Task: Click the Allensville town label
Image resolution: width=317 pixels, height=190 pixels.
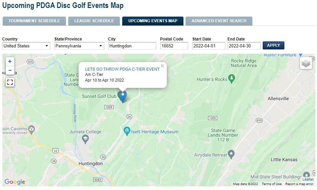Action: 278,98
